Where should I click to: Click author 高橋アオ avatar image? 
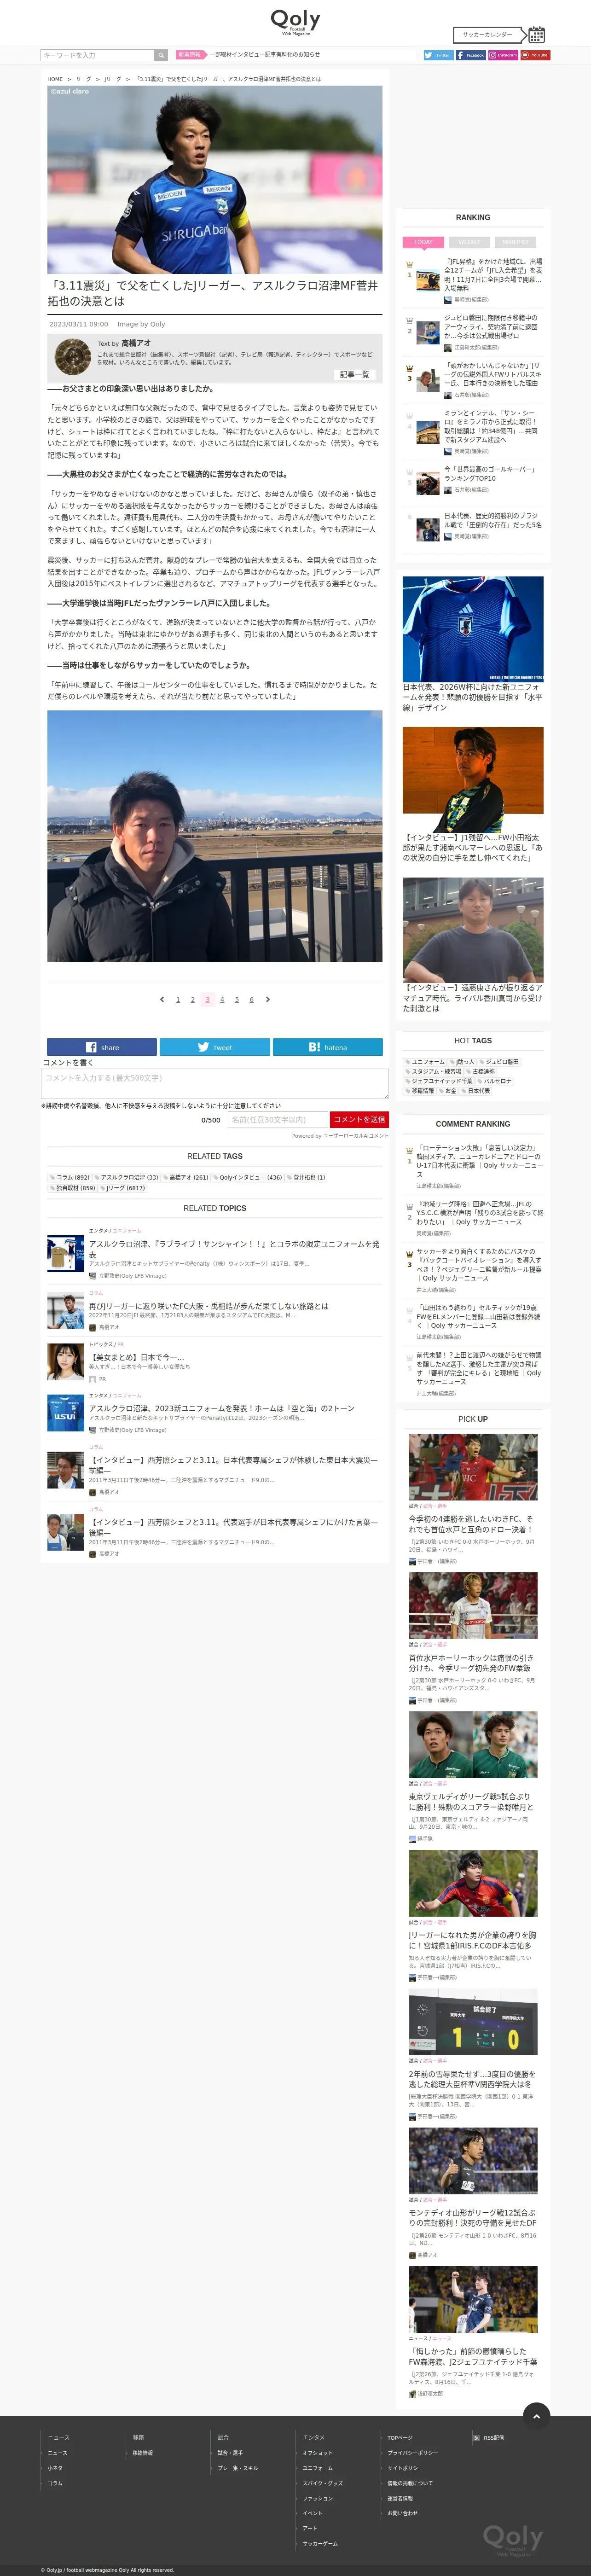73,356
